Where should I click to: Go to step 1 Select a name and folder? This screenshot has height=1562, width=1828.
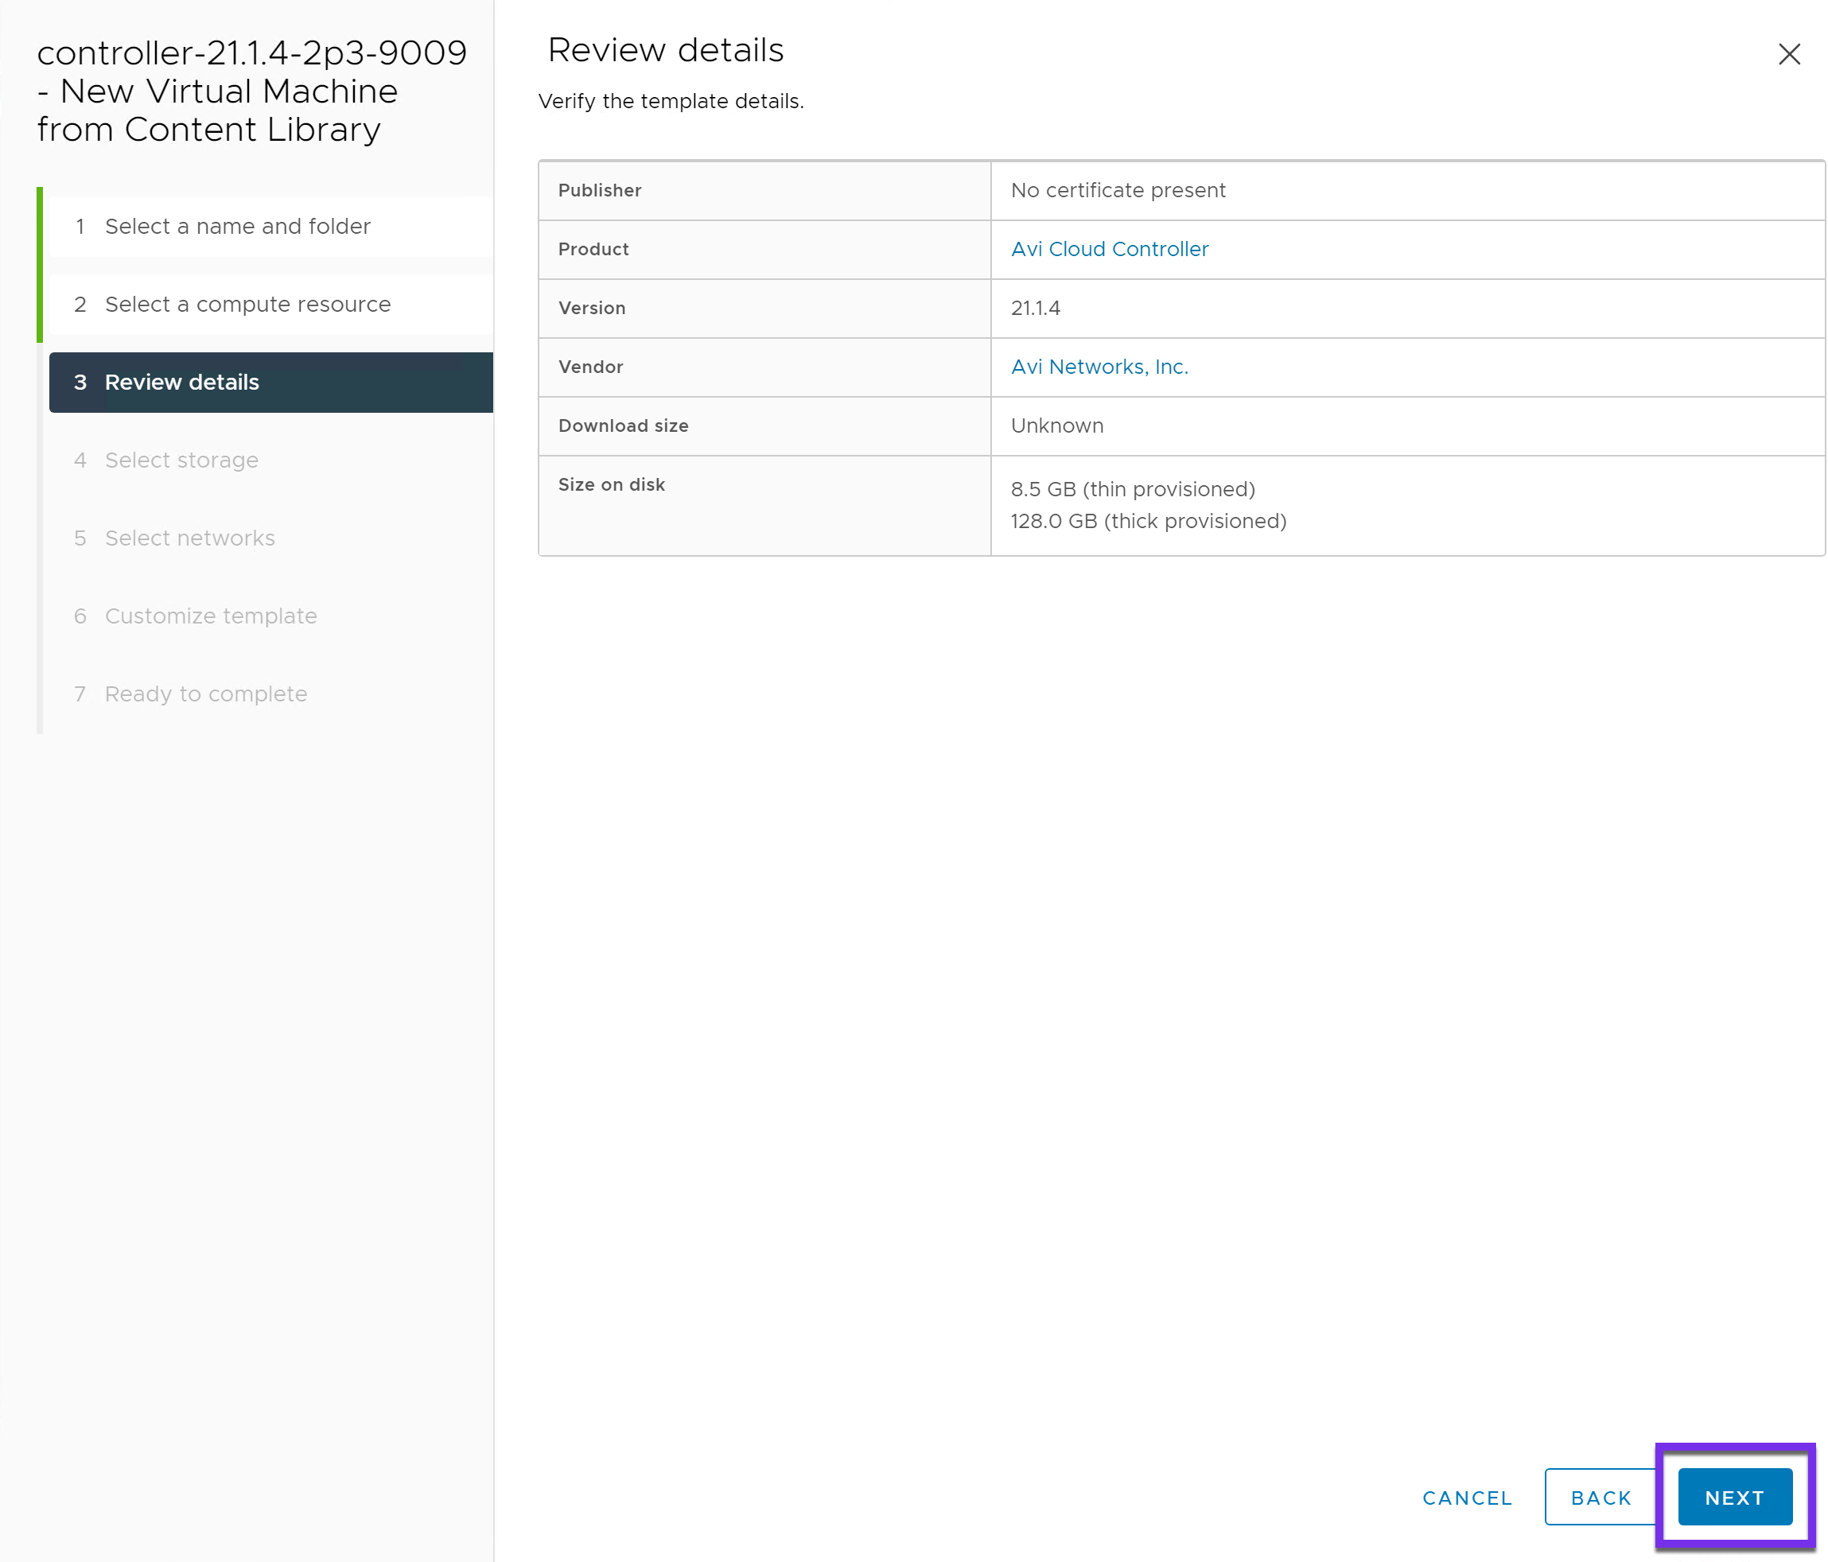click(x=237, y=226)
